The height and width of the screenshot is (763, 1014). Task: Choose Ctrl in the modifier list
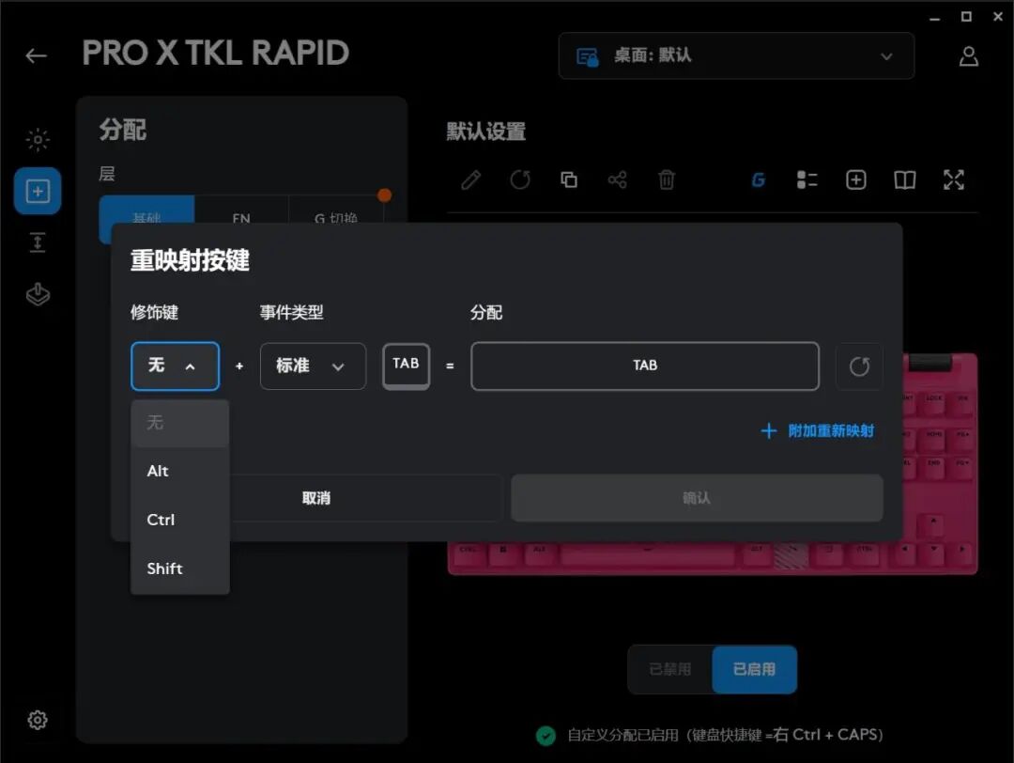[179, 520]
